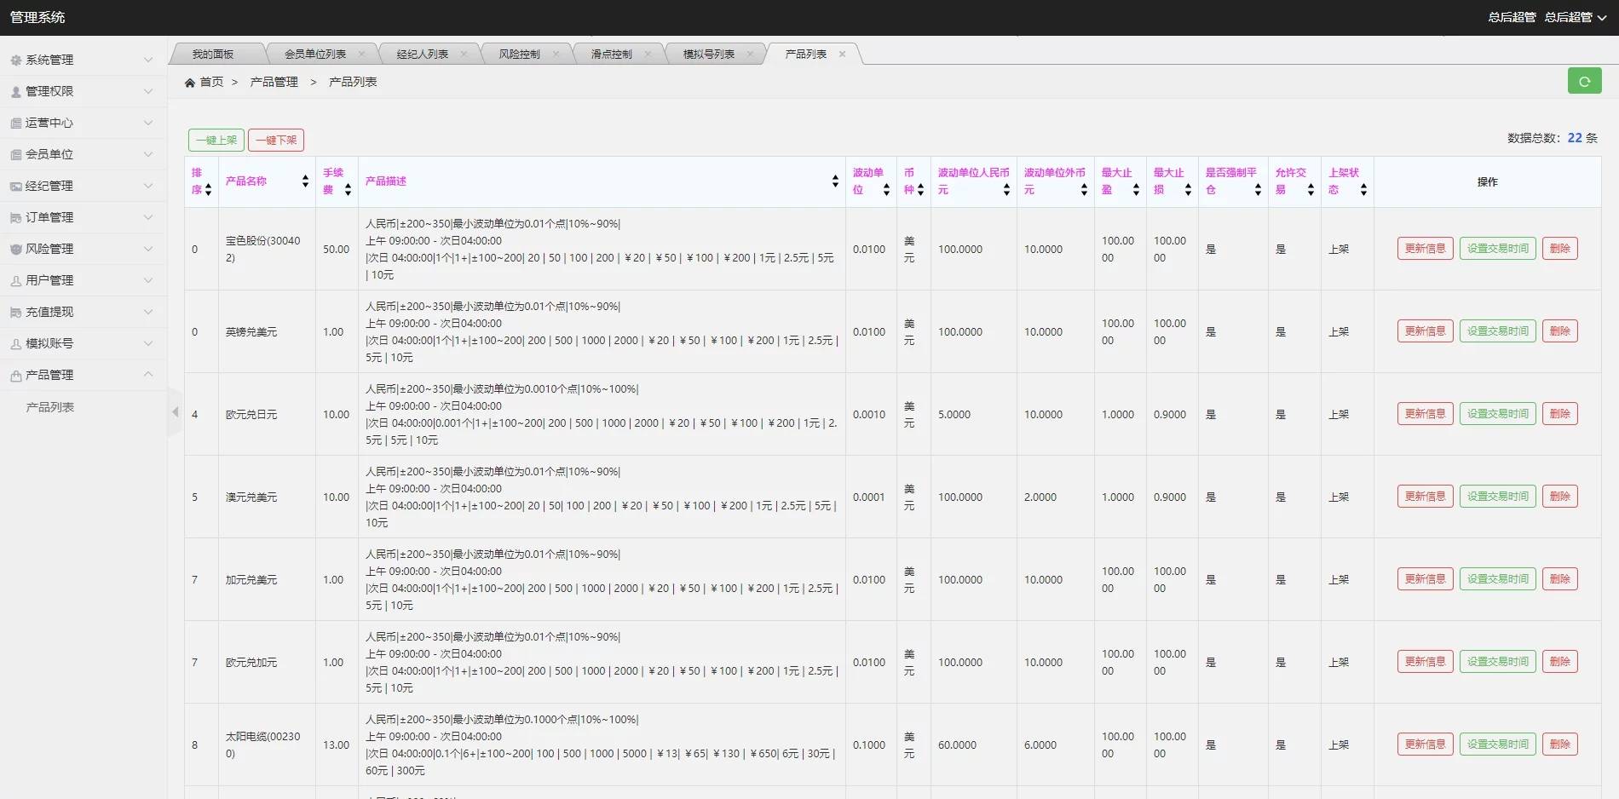Image resolution: width=1619 pixels, height=799 pixels.
Task: Sort table by 产品名称 column arrows
Action: tap(305, 181)
